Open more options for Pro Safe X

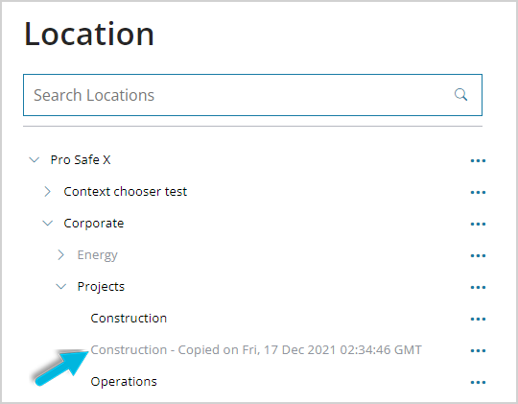478,160
